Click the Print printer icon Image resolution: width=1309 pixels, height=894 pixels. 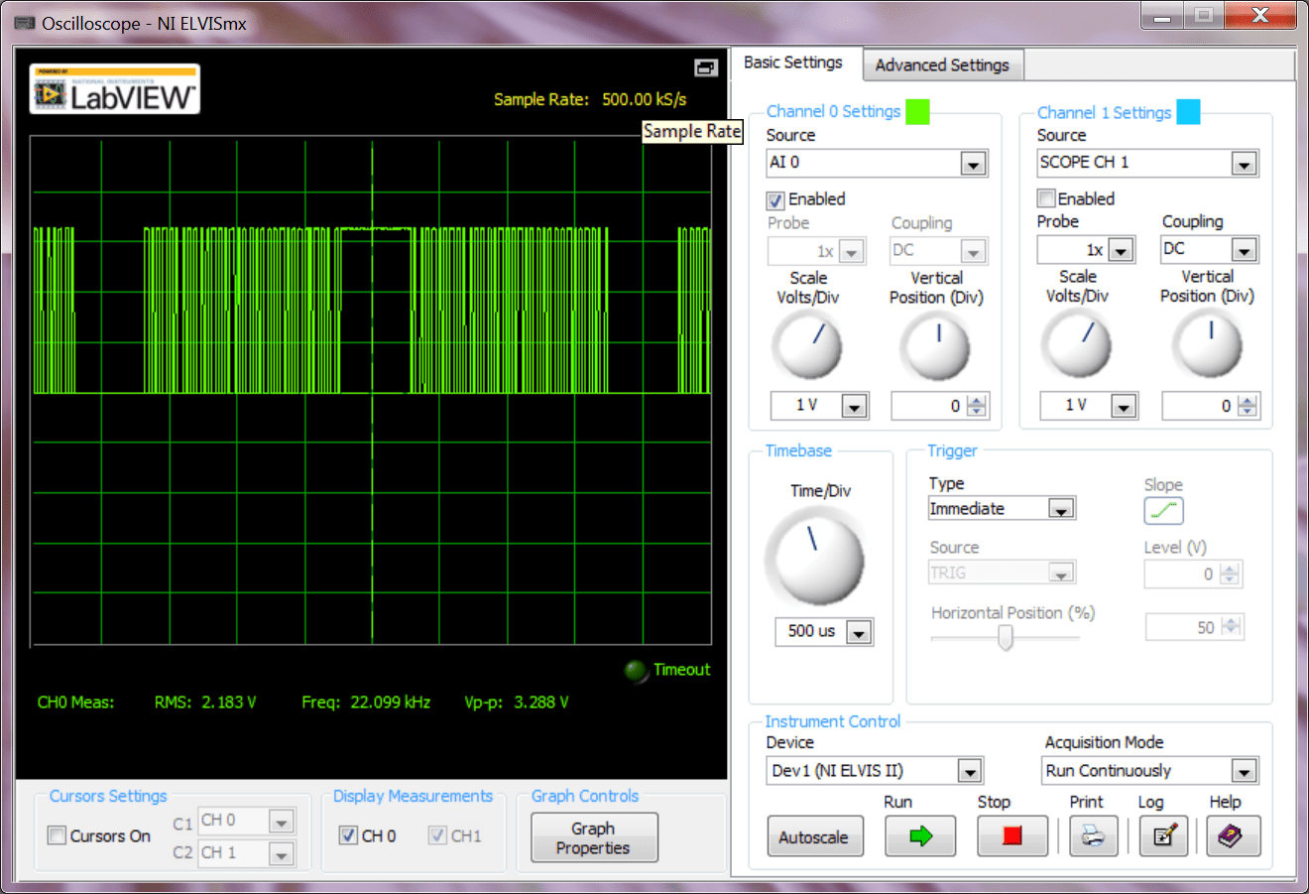(1093, 835)
